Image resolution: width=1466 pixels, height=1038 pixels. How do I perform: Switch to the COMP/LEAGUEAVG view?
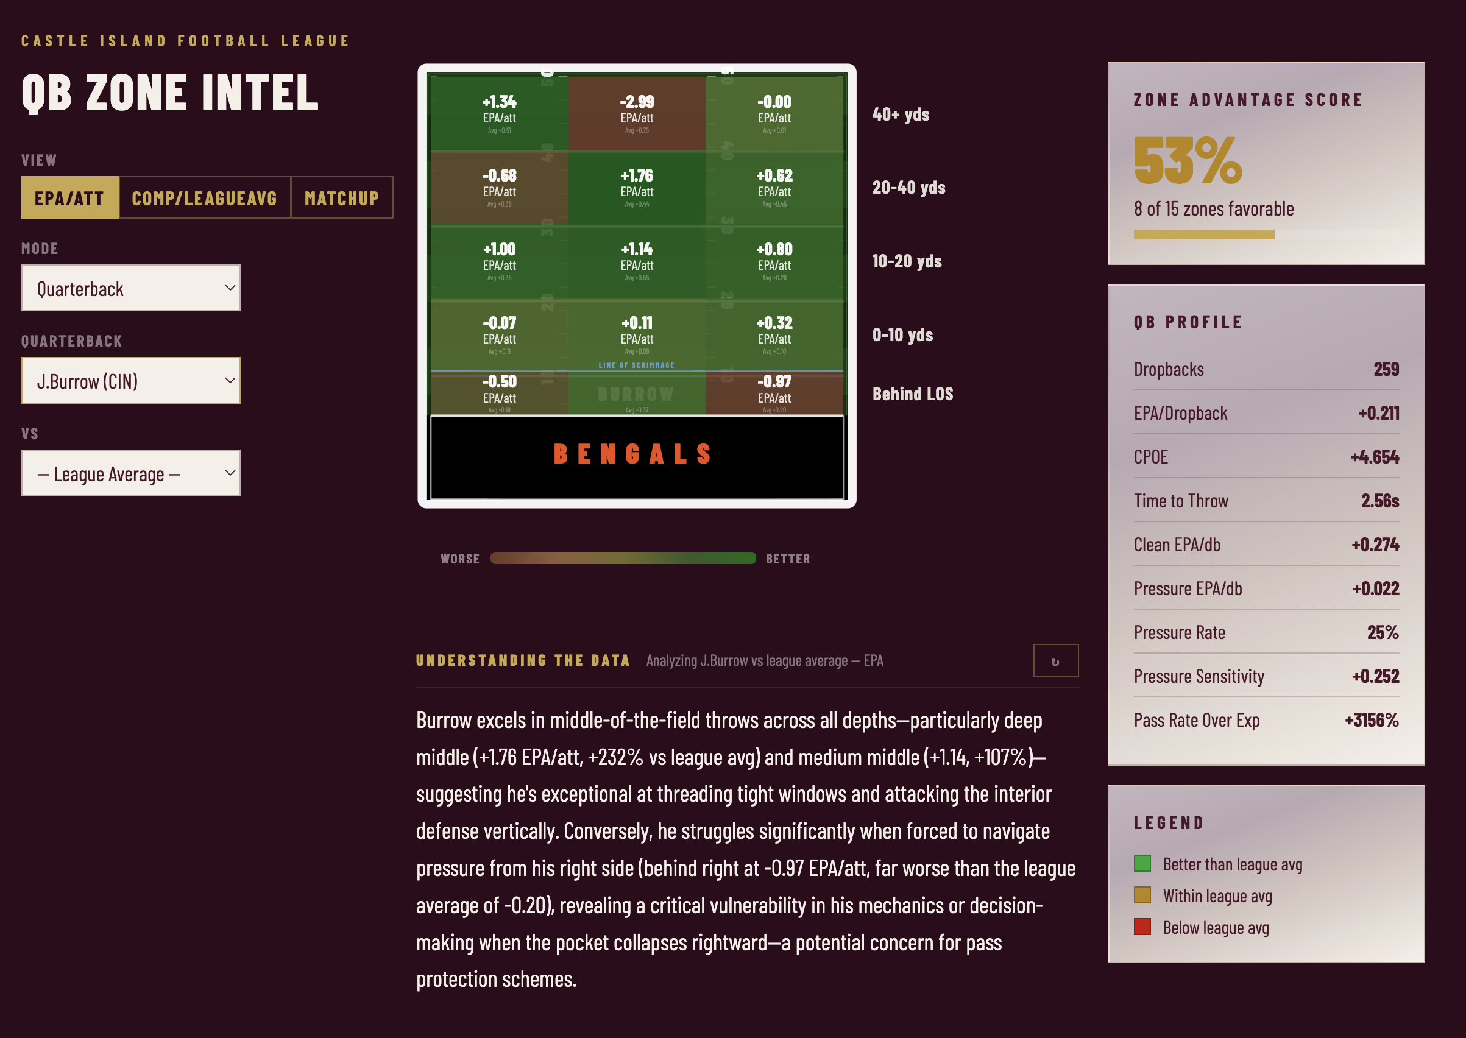pos(205,198)
